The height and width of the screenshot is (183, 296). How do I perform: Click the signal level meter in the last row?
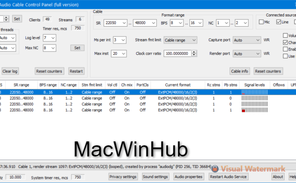(x=255, y=110)
